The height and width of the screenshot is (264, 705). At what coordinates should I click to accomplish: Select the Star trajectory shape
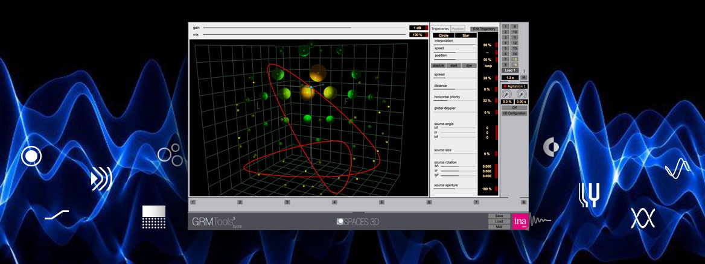[466, 35]
